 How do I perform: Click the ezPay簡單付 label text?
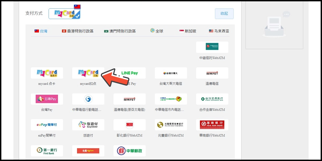47,136
